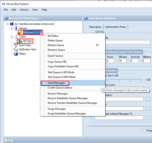The height and width of the screenshot is (143, 152).
Task: Select the Notification Hubs tree node
Action: (x=27, y=49)
